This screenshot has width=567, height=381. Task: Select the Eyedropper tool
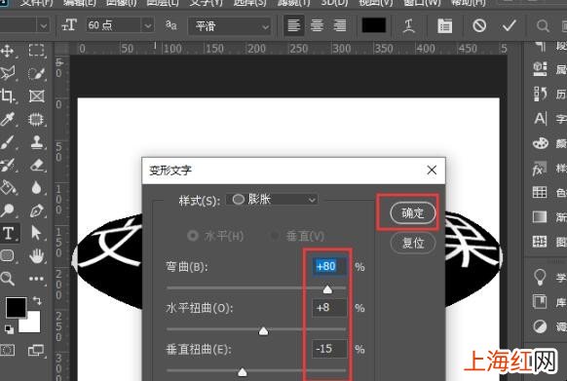[7, 119]
